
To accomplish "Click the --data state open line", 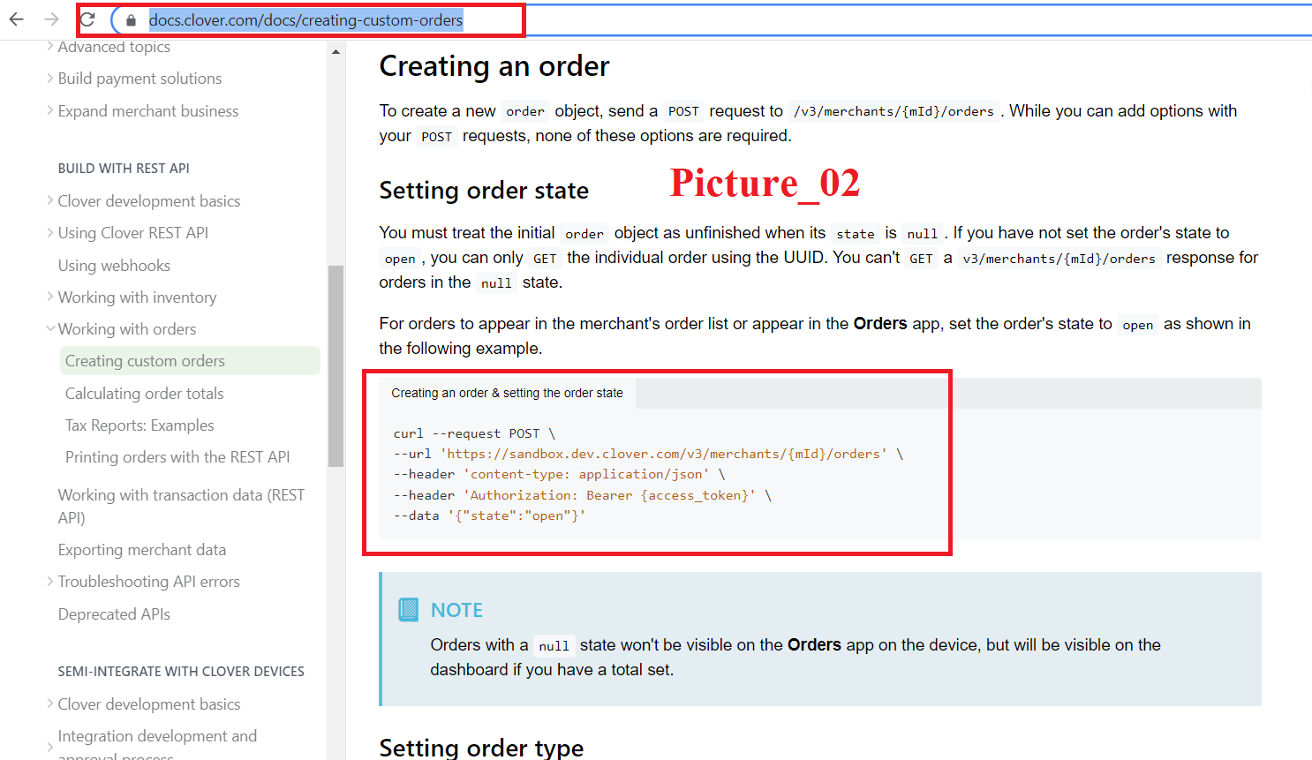I will click(489, 515).
